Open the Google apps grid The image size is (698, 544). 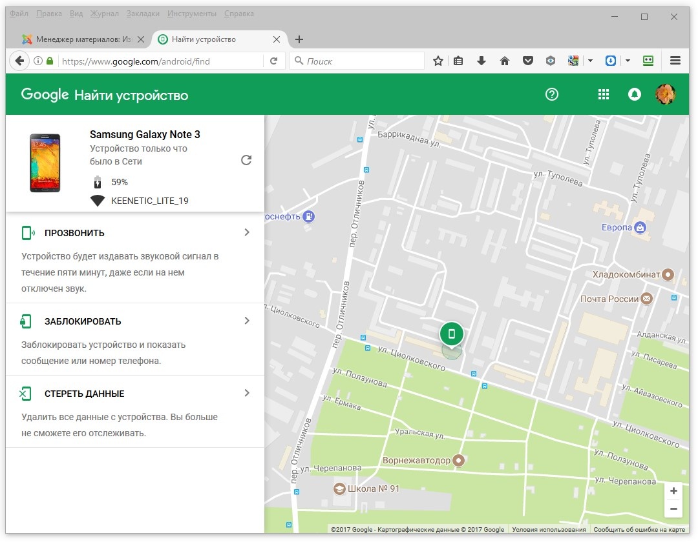click(603, 94)
